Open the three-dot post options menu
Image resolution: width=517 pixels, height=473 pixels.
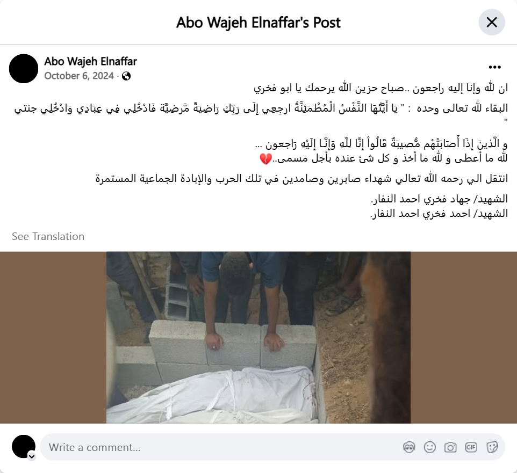coord(494,67)
